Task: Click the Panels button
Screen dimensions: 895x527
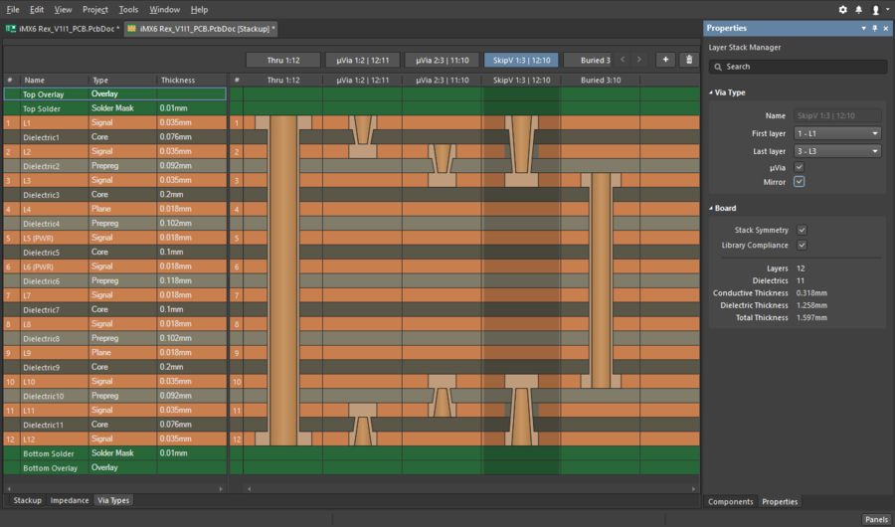Action: [876, 519]
